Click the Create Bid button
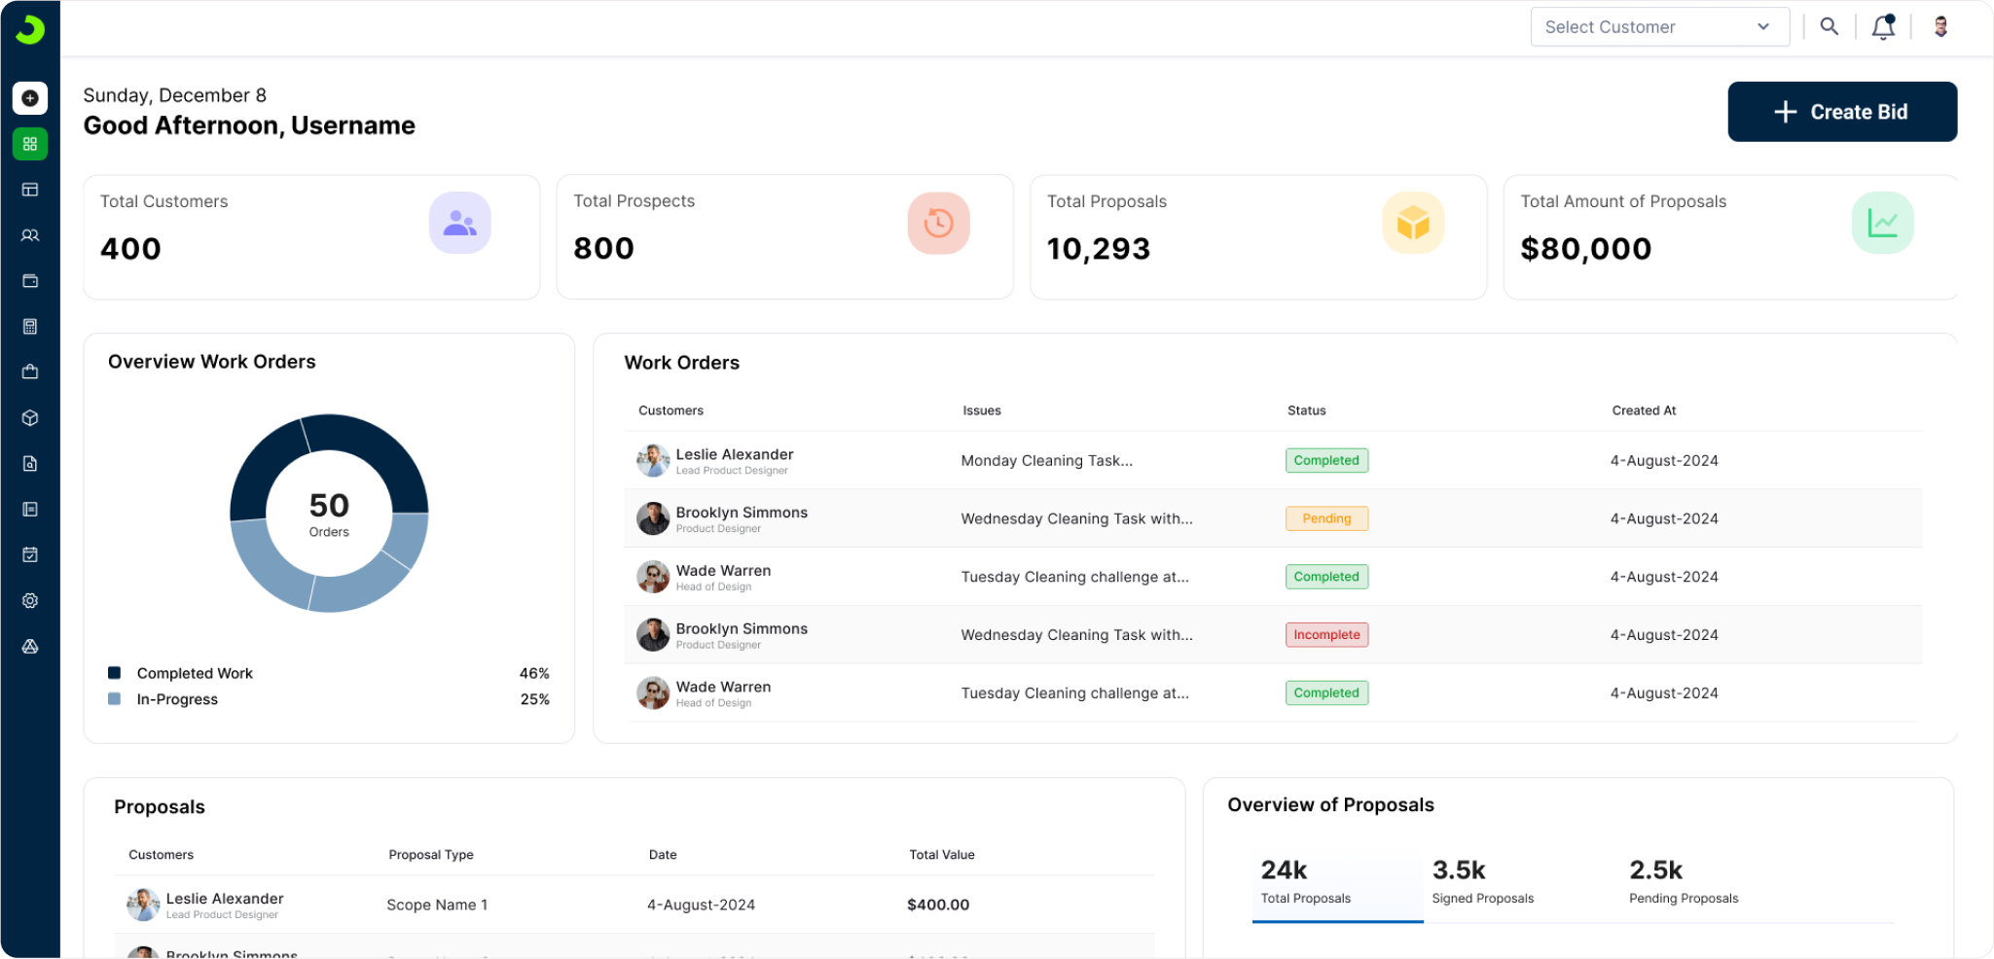Viewport: 1994px width, 959px height. coord(1841,112)
